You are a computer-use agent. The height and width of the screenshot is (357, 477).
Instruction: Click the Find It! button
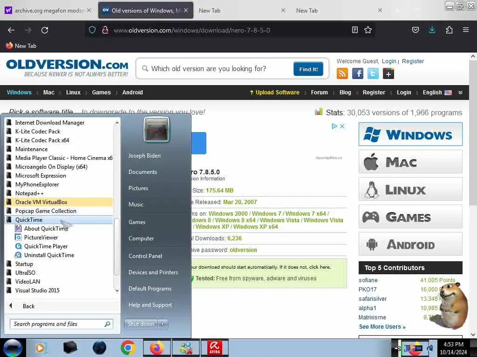click(308, 69)
